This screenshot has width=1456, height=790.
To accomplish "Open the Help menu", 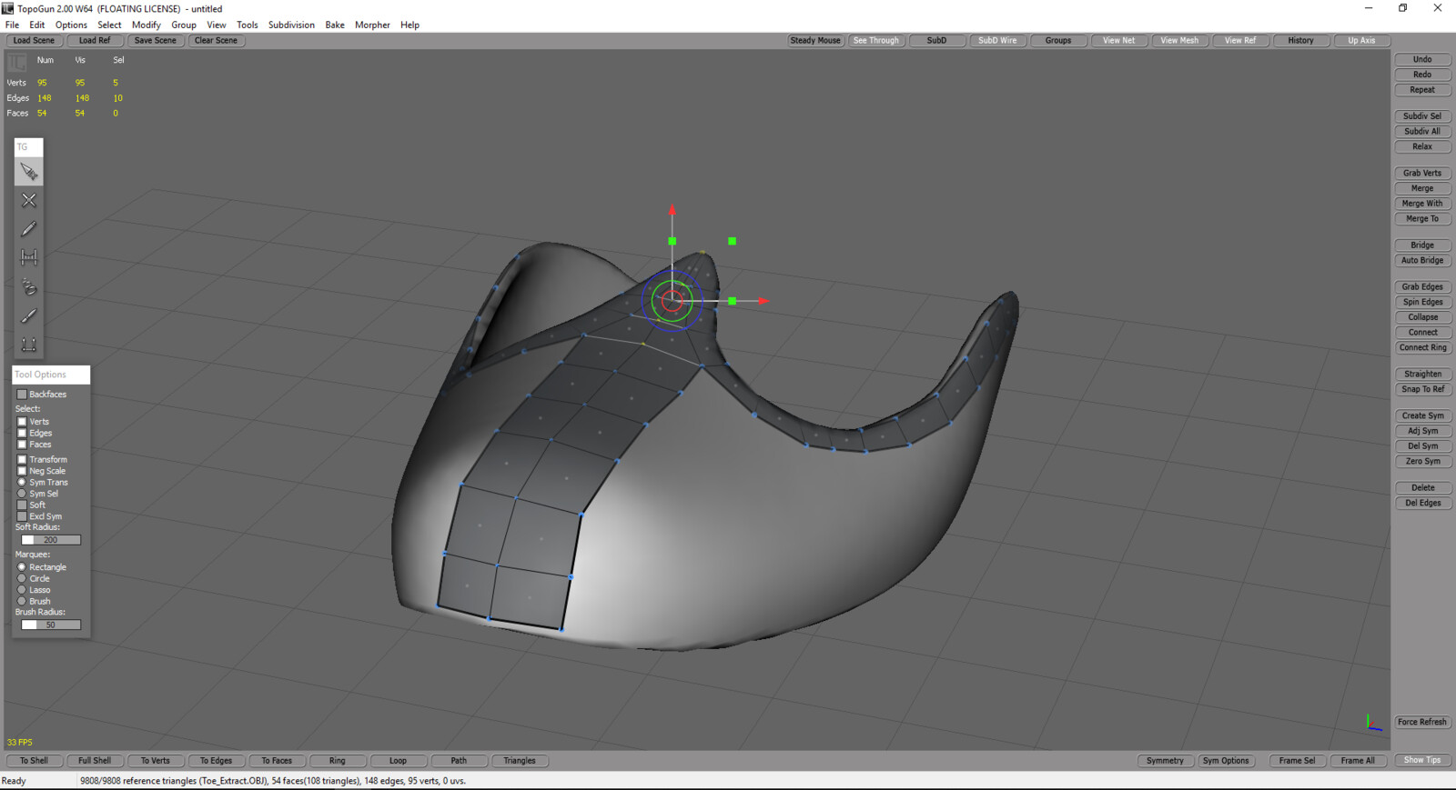I will click(x=409, y=25).
